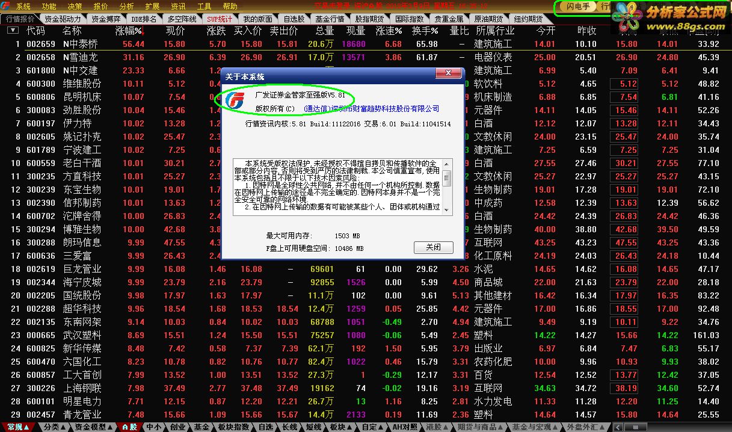The image size is (732, 432).
Task: Select stock row 新华传媒
Action: pos(366,348)
